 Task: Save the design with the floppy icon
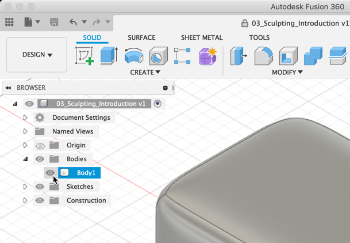click(54, 22)
